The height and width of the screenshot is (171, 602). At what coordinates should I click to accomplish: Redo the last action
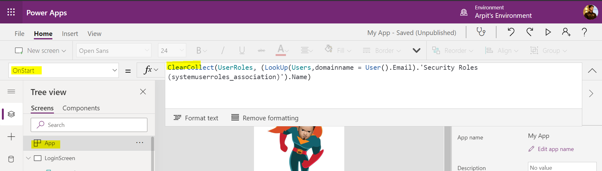pyautogui.click(x=530, y=32)
